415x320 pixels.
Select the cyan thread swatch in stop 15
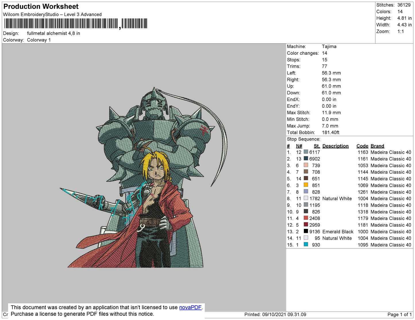(x=306, y=244)
